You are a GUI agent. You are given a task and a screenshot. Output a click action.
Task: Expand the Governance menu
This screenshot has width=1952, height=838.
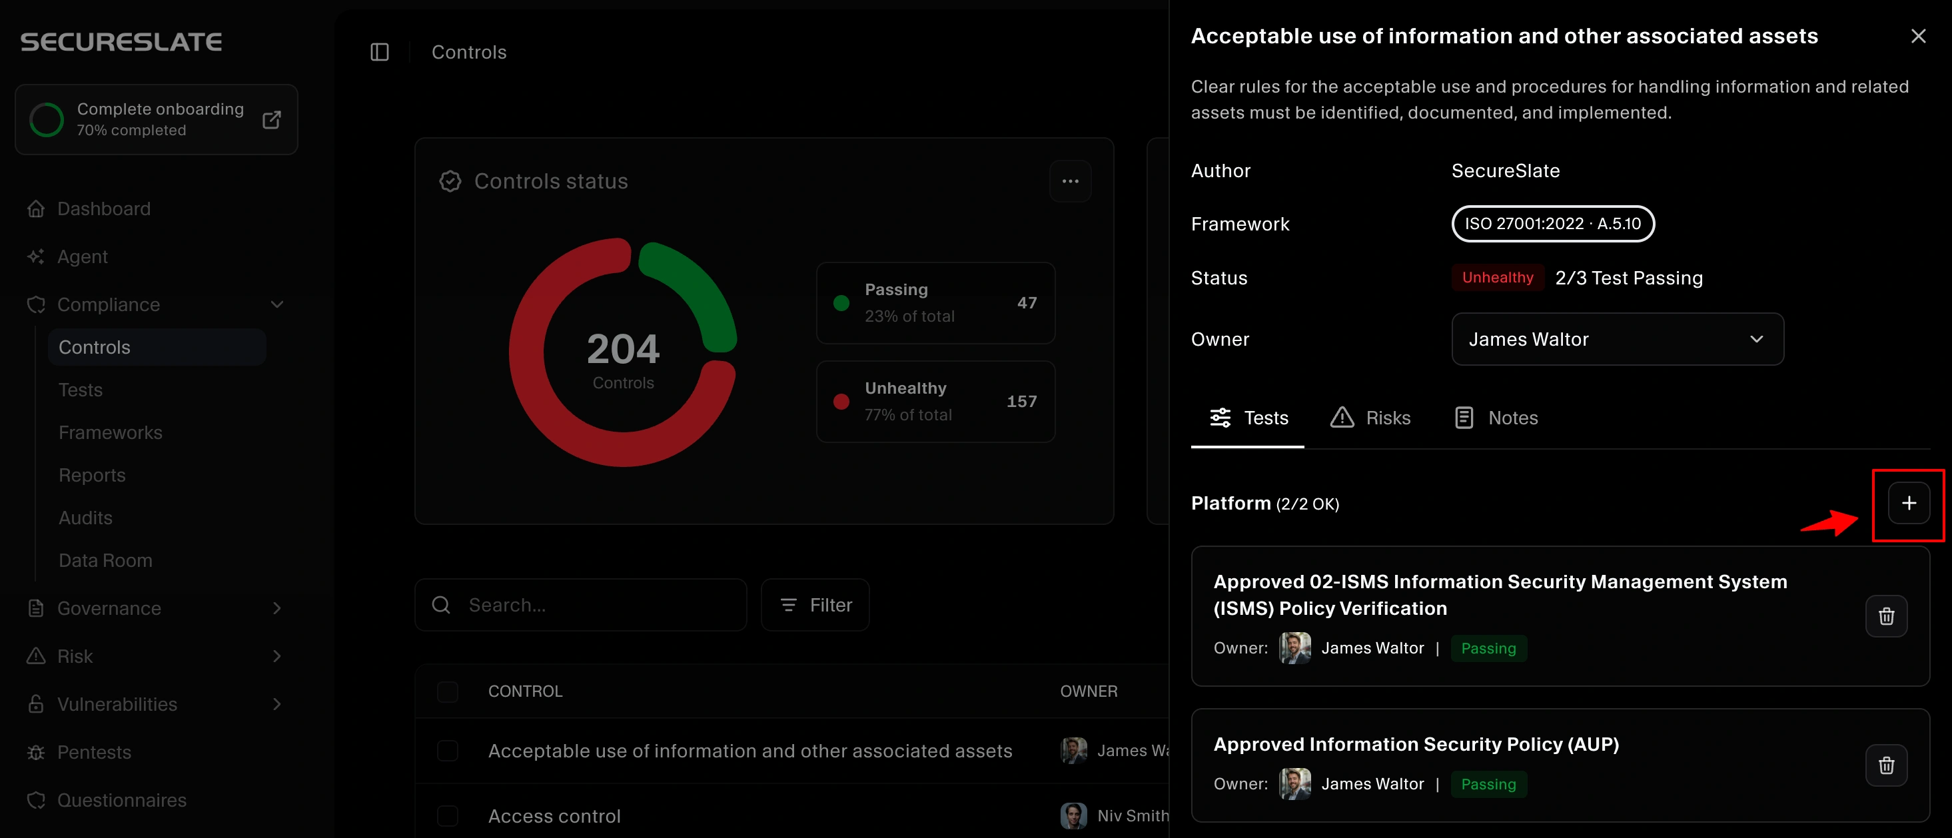[x=276, y=608]
